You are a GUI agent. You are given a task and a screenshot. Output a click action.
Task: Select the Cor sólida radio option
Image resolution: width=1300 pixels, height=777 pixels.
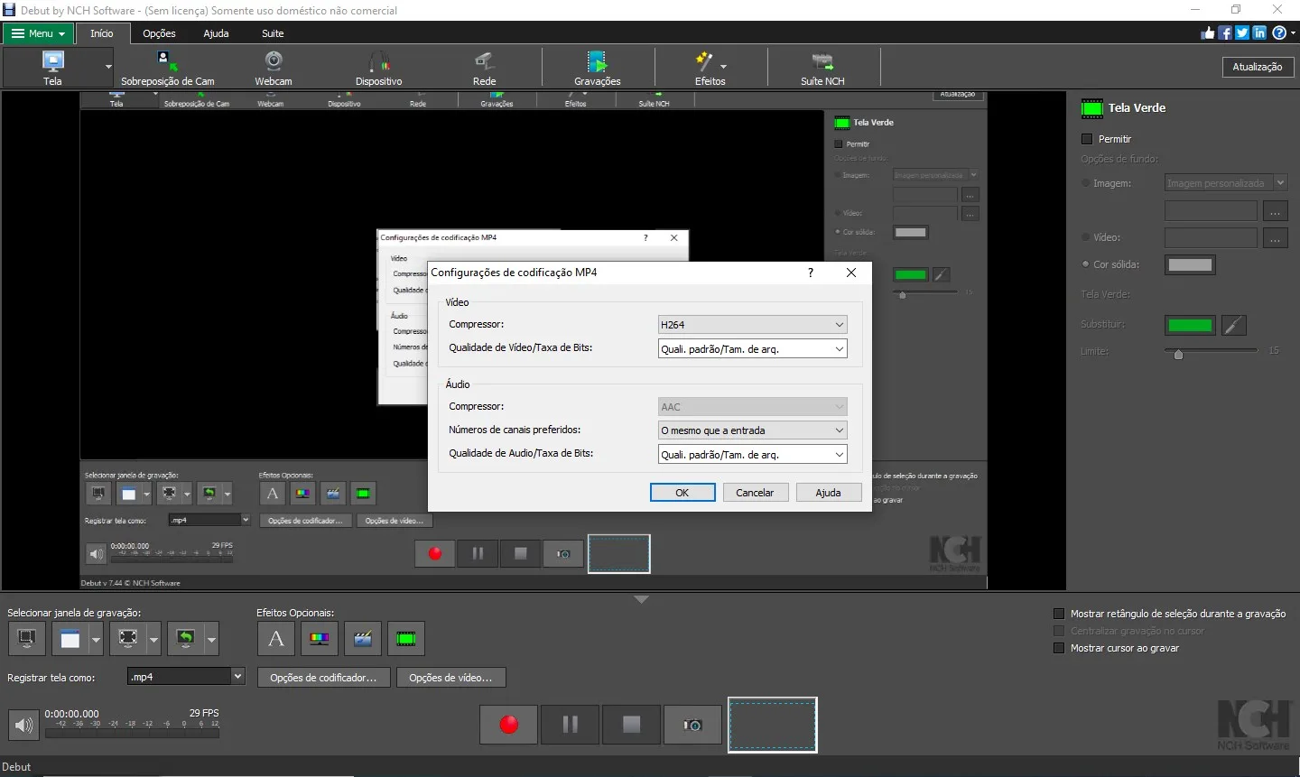tap(1086, 264)
